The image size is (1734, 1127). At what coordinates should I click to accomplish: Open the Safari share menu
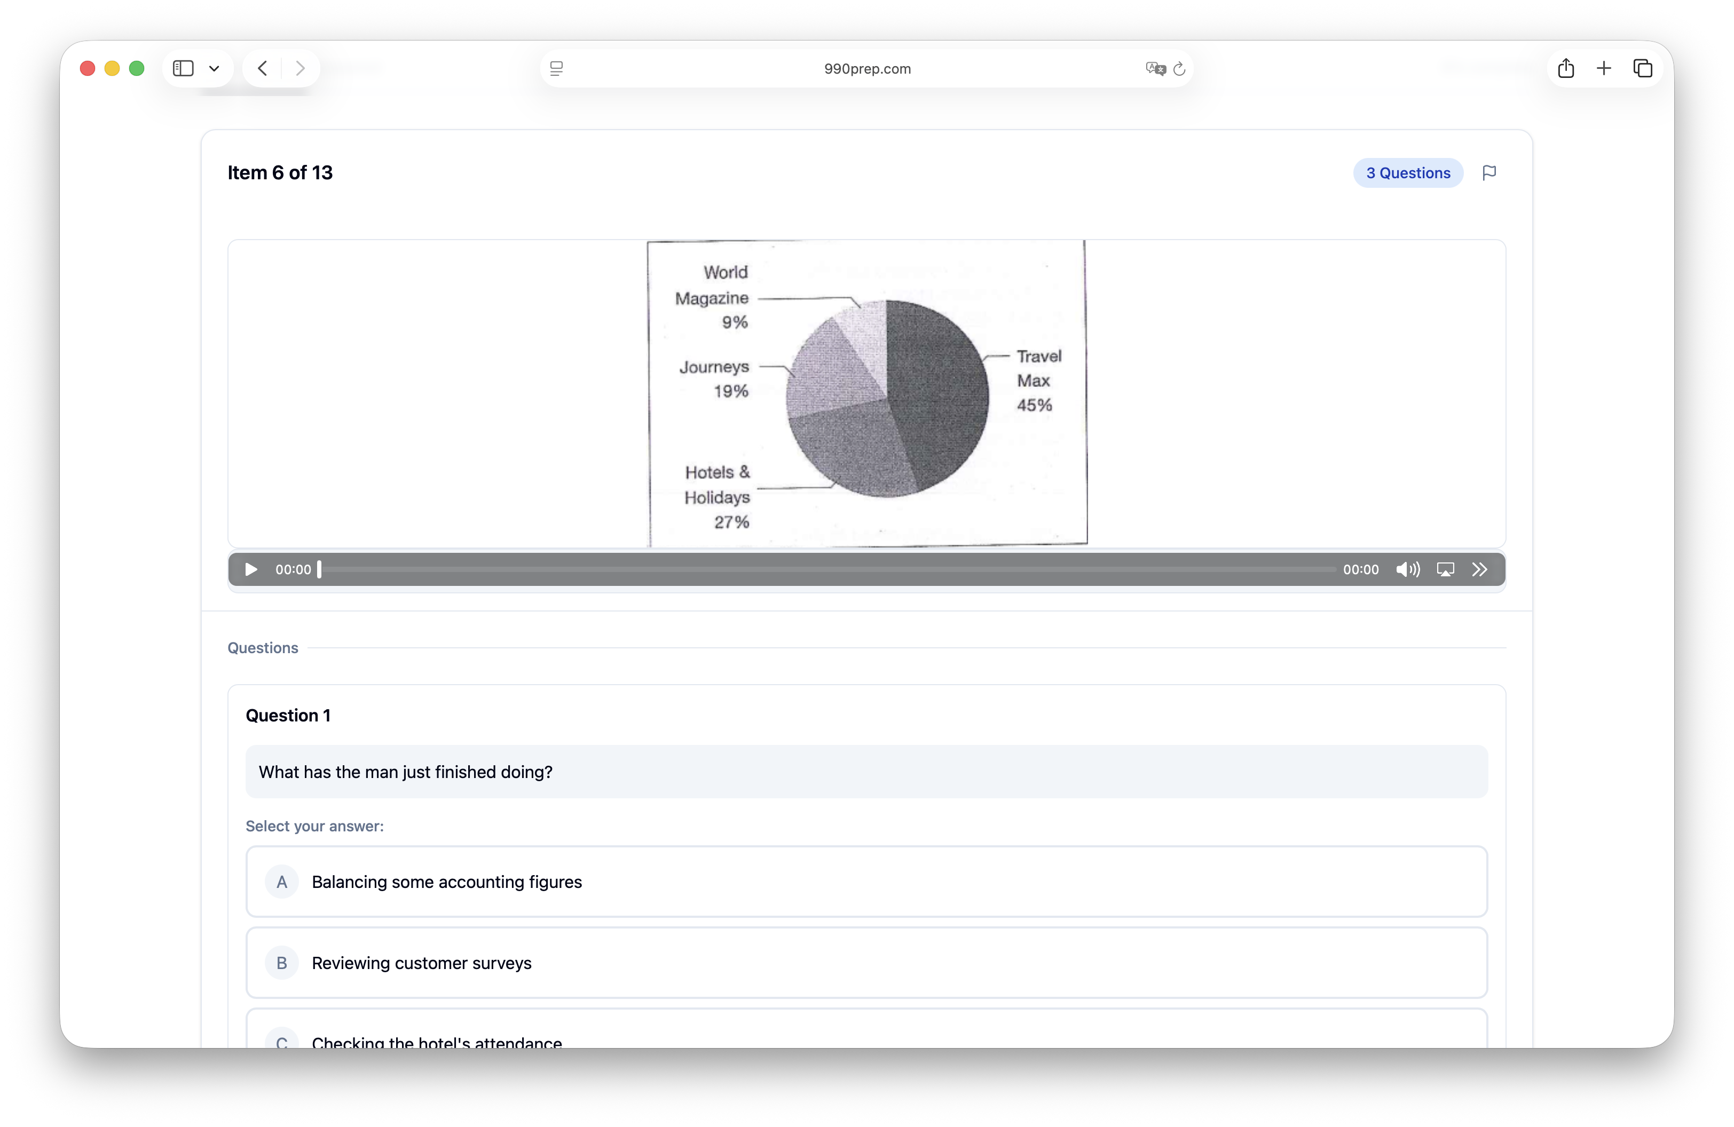(1566, 68)
